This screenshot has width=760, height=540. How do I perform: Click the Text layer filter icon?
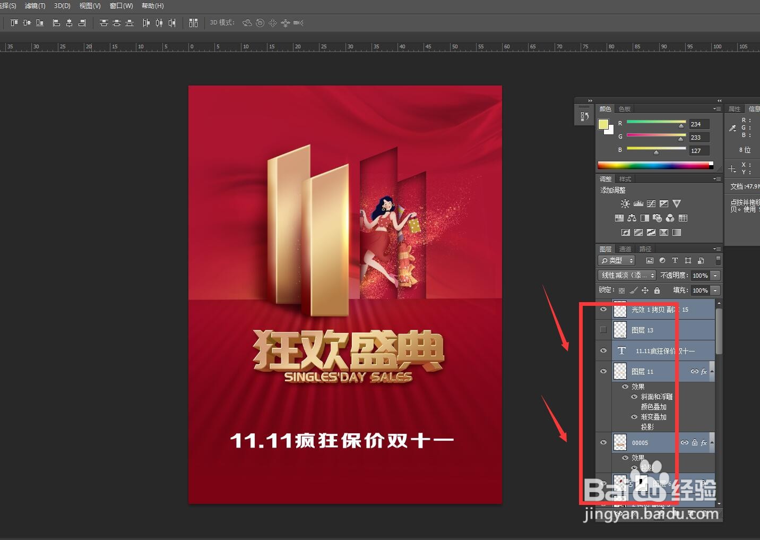point(675,260)
